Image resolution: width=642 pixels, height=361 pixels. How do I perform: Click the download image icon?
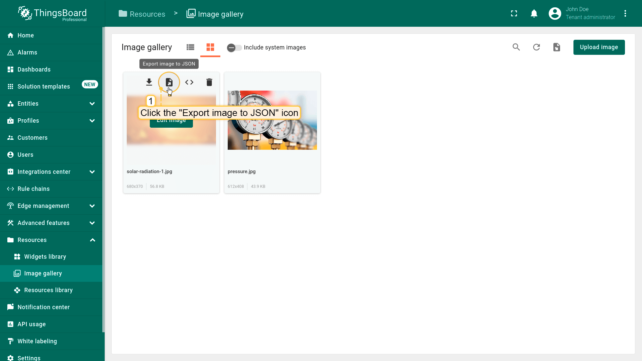point(149,82)
